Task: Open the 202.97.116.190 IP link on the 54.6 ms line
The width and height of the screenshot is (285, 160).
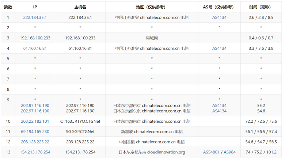Action: pyautogui.click(x=35, y=111)
